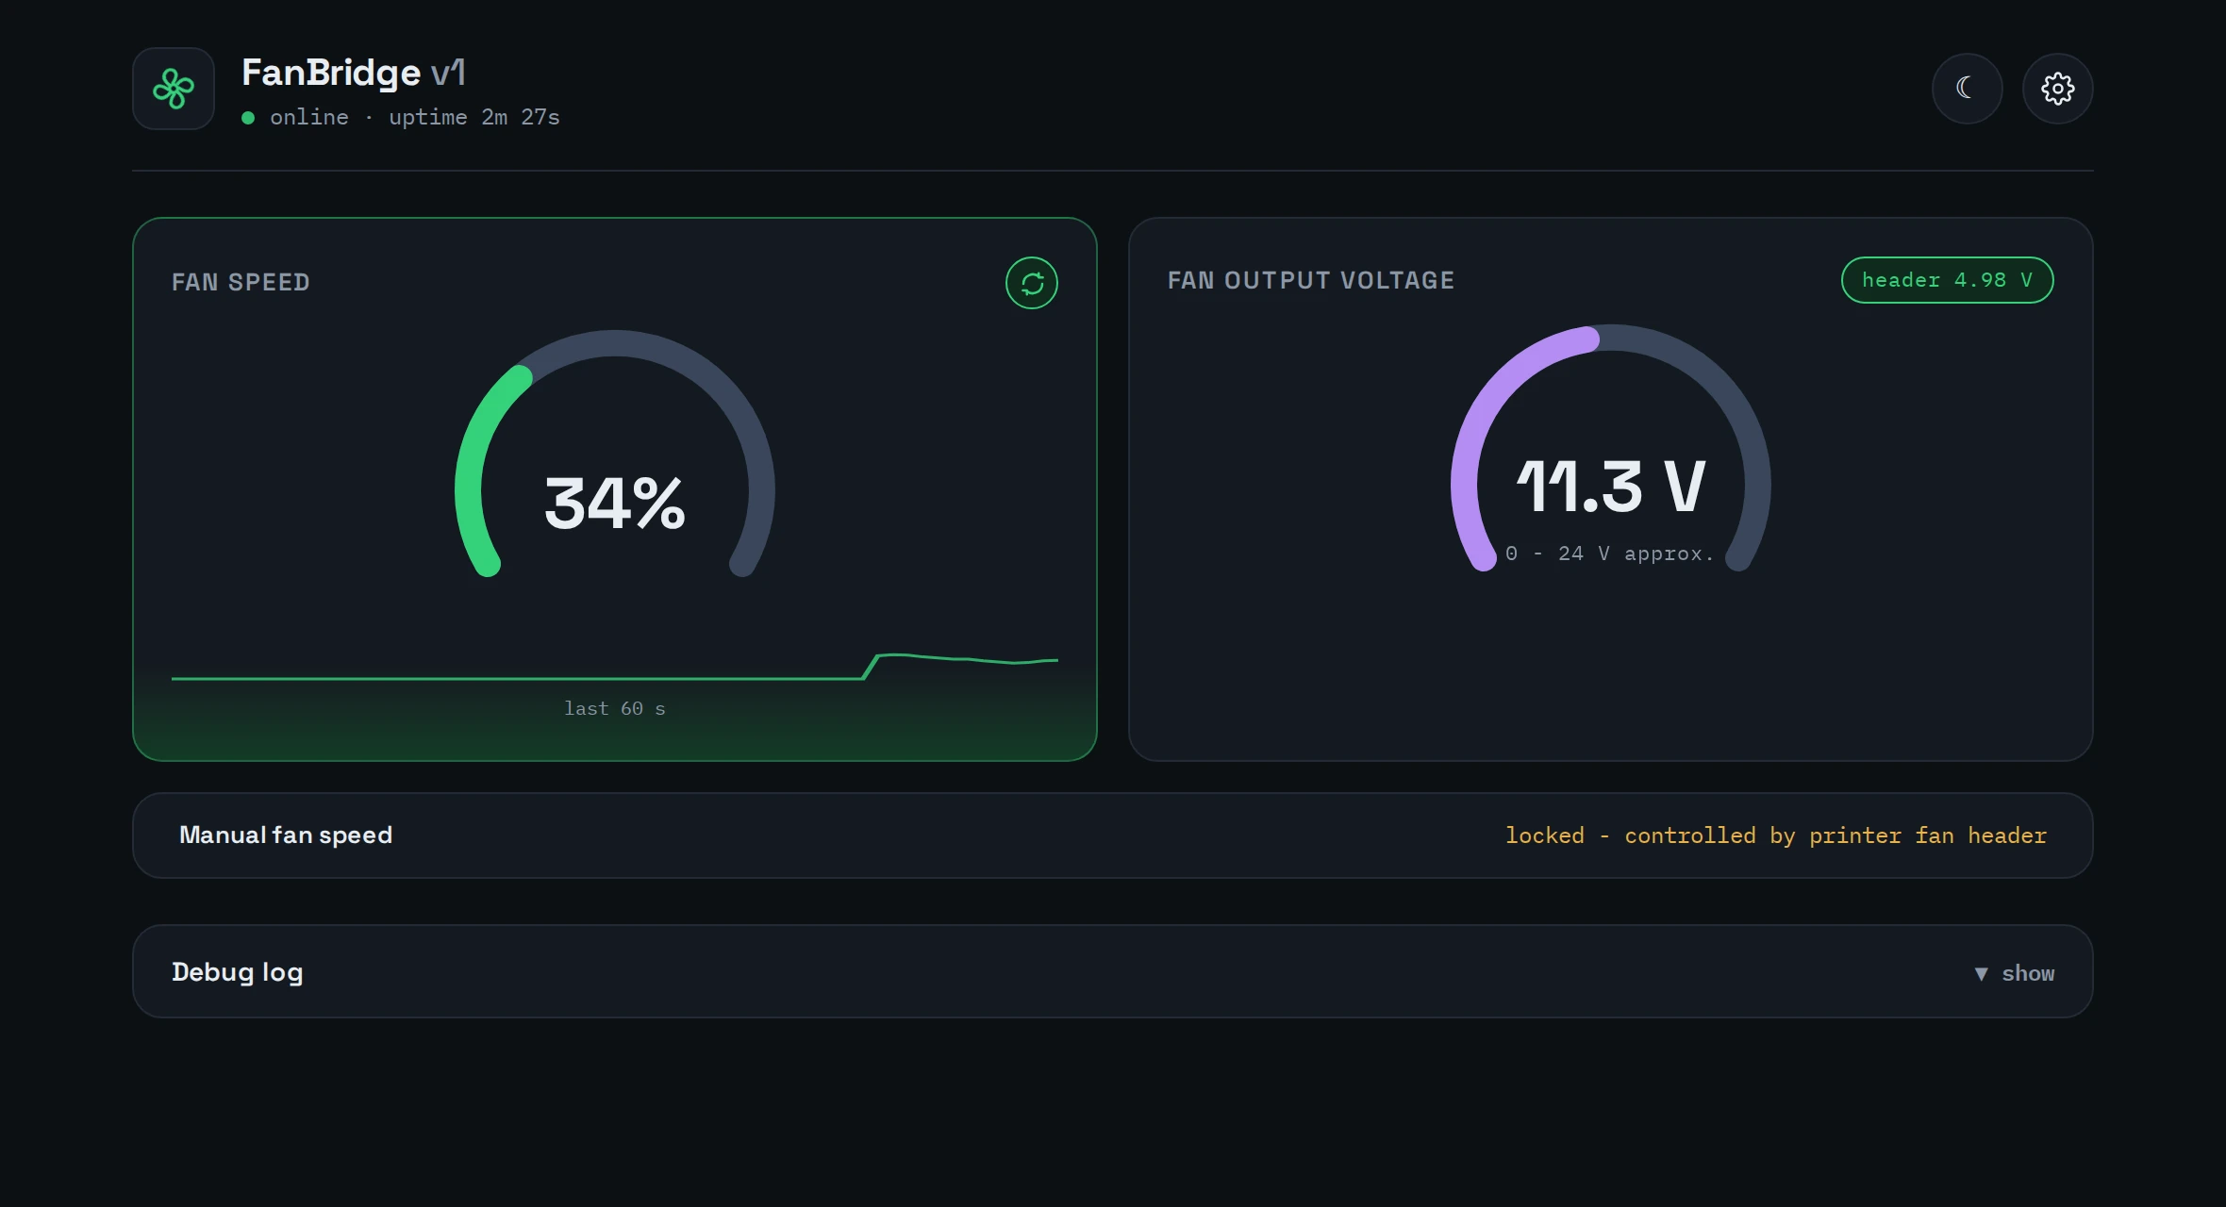
Task: Toggle dark mode with the moon icon
Action: pyautogui.click(x=1967, y=89)
